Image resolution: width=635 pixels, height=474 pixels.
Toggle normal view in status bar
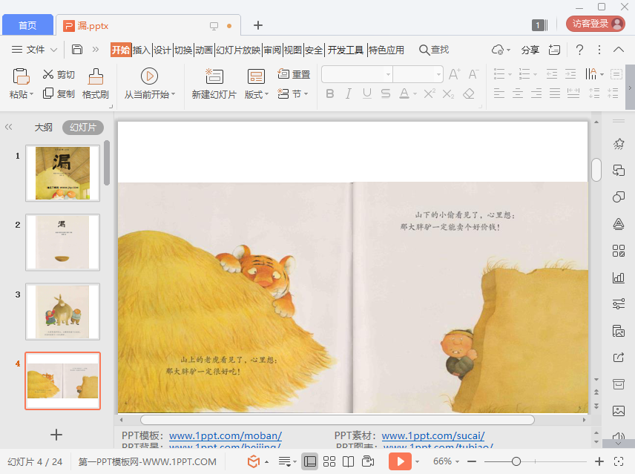[310, 461]
